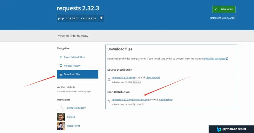Click the Project description list icon
Viewport: 254px width, 133px height.
(x=61, y=57)
